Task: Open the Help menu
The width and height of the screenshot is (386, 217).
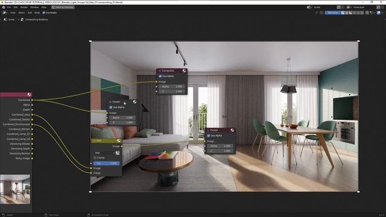Action: [x=44, y=7]
